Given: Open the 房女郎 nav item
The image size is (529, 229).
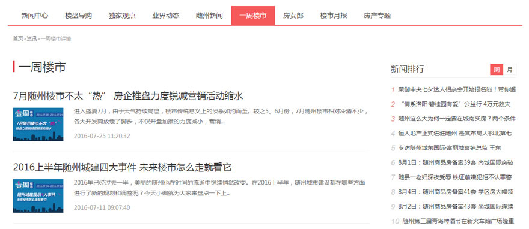Looking at the screenshot, I should point(293,16).
